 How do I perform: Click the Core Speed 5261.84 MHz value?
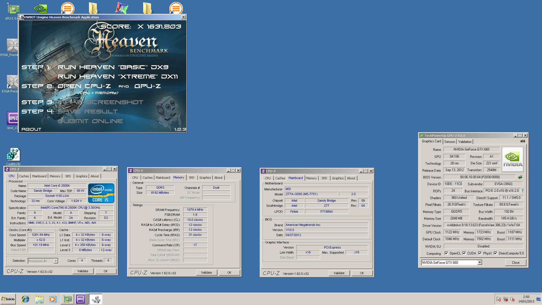click(x=41, y=235)
